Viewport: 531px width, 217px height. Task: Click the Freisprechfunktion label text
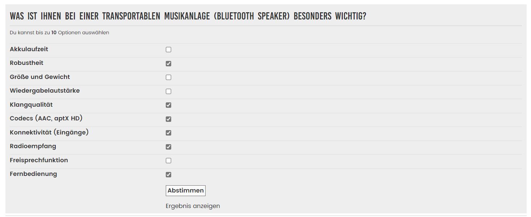point(39,160)
